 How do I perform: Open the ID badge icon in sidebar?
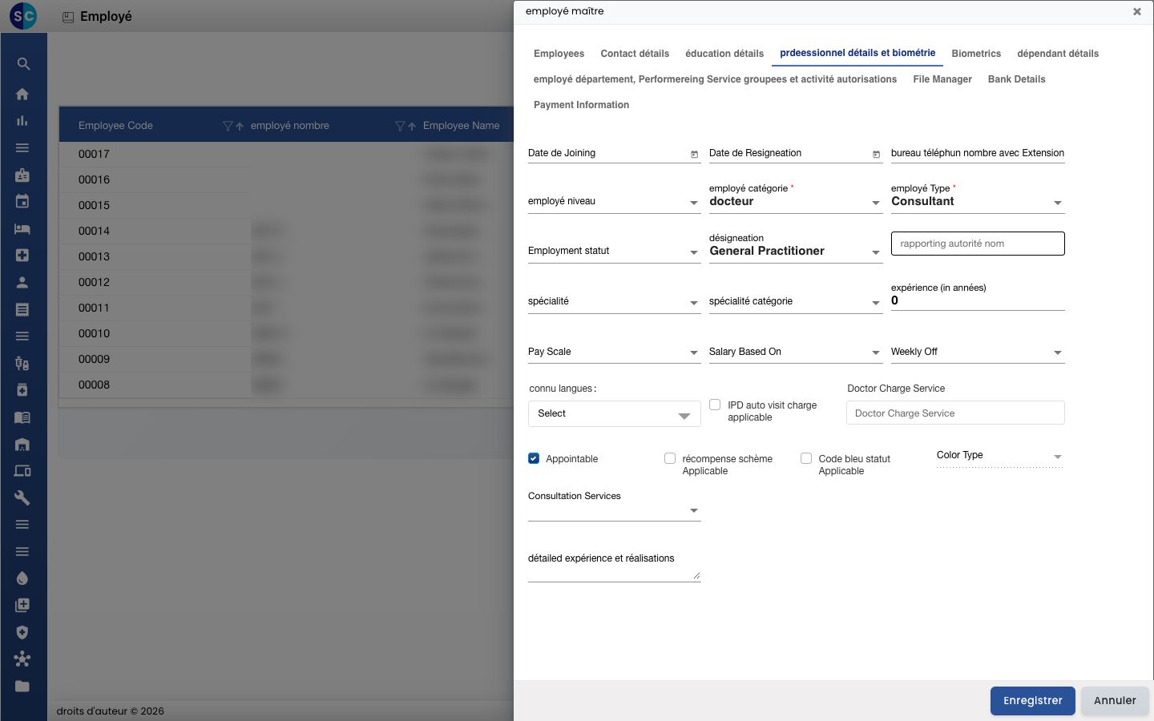pos(22,175)
